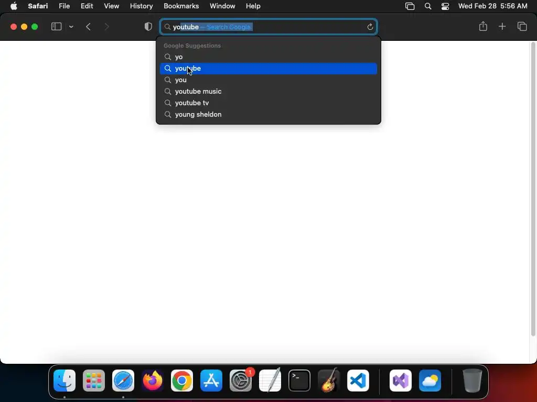
Task: Click the date and time clock
Action: pos(492,6)
